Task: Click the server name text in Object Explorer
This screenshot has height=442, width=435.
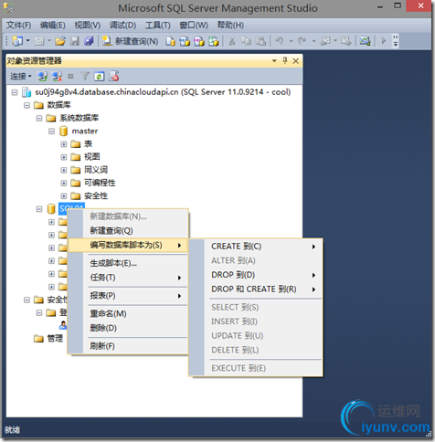Action: 163,92
